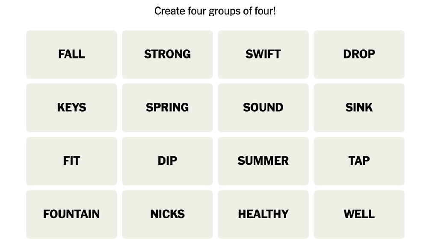
Task: Select the FALL tile
Action: point(71,54)
